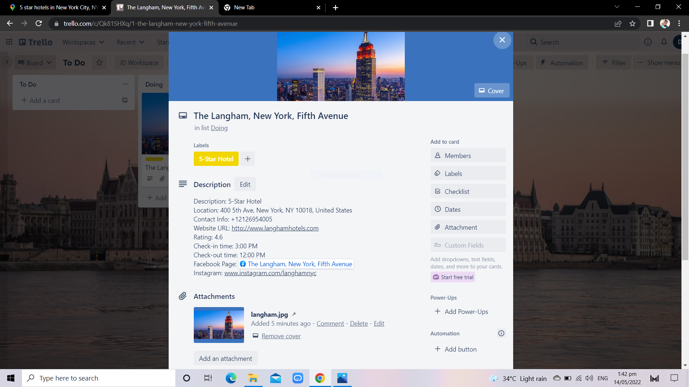Close the Langham Trello browser tab
Image resolution: width=689 pixels, height=387 pixels.
(211, 8)
